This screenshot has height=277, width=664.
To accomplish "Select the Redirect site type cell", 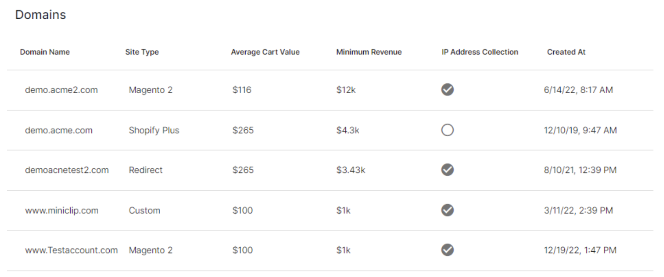I will point(146,170).
